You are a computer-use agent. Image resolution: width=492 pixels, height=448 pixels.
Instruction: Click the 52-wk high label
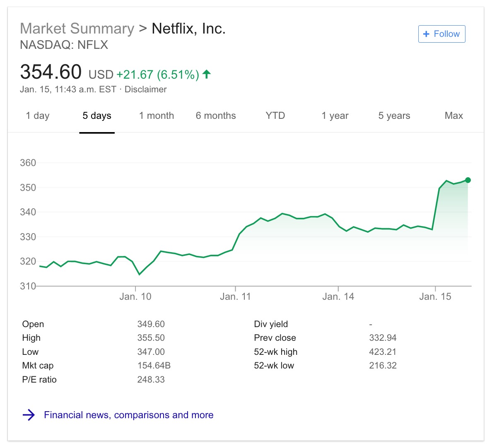(275, 352)
